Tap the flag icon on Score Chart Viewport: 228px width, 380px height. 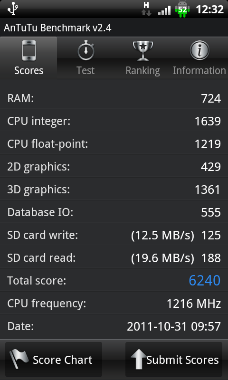[x=19, y=359]
